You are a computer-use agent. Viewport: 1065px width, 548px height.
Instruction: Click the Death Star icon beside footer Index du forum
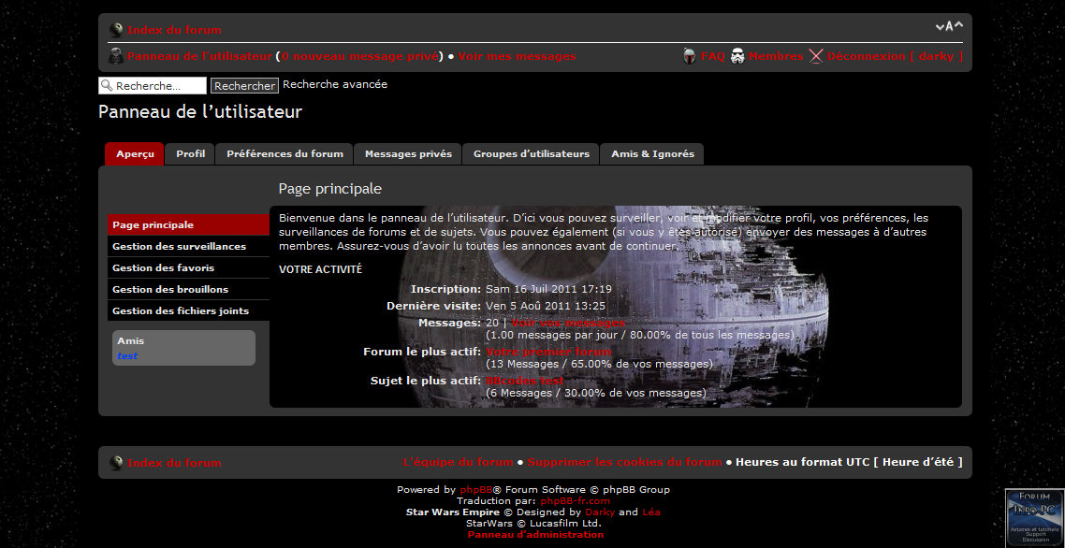pyautogui.click(x=116, y=463)
